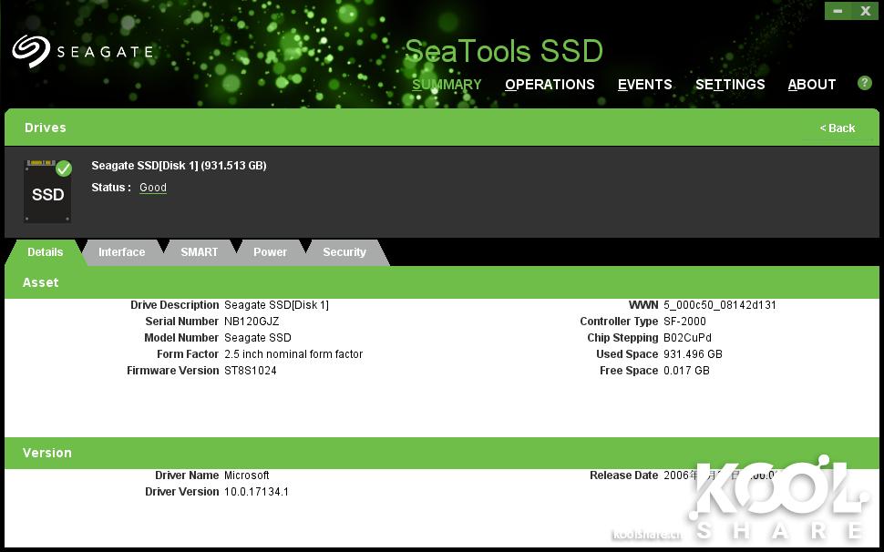
Task: Select the driver name Microsoft
Action: [246, 475]
